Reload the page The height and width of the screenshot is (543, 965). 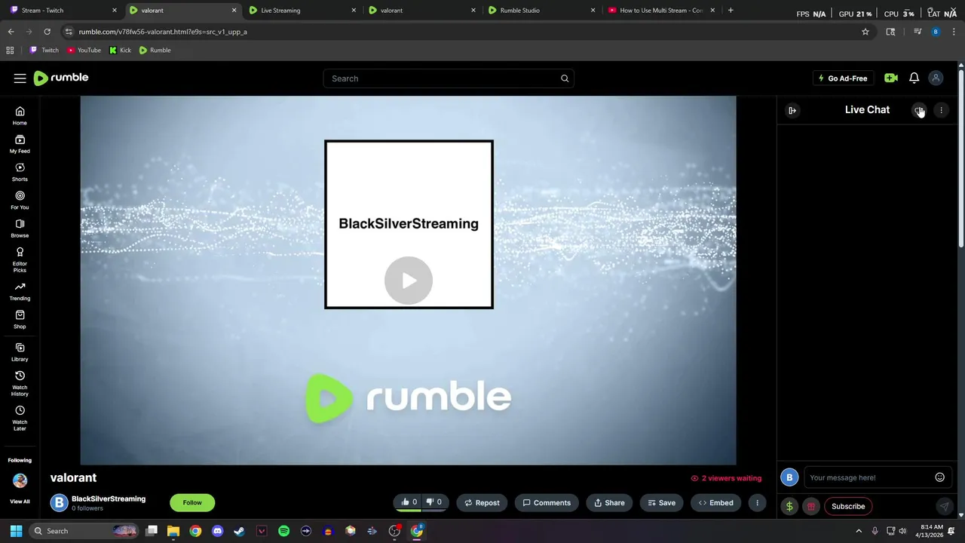point(47,32)
